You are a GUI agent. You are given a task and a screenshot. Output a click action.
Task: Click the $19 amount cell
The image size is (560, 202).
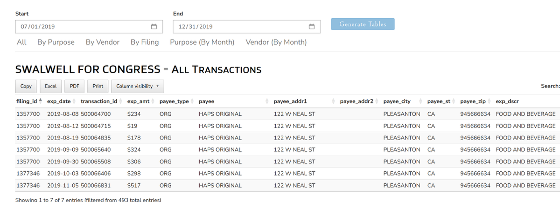point(132,126)
